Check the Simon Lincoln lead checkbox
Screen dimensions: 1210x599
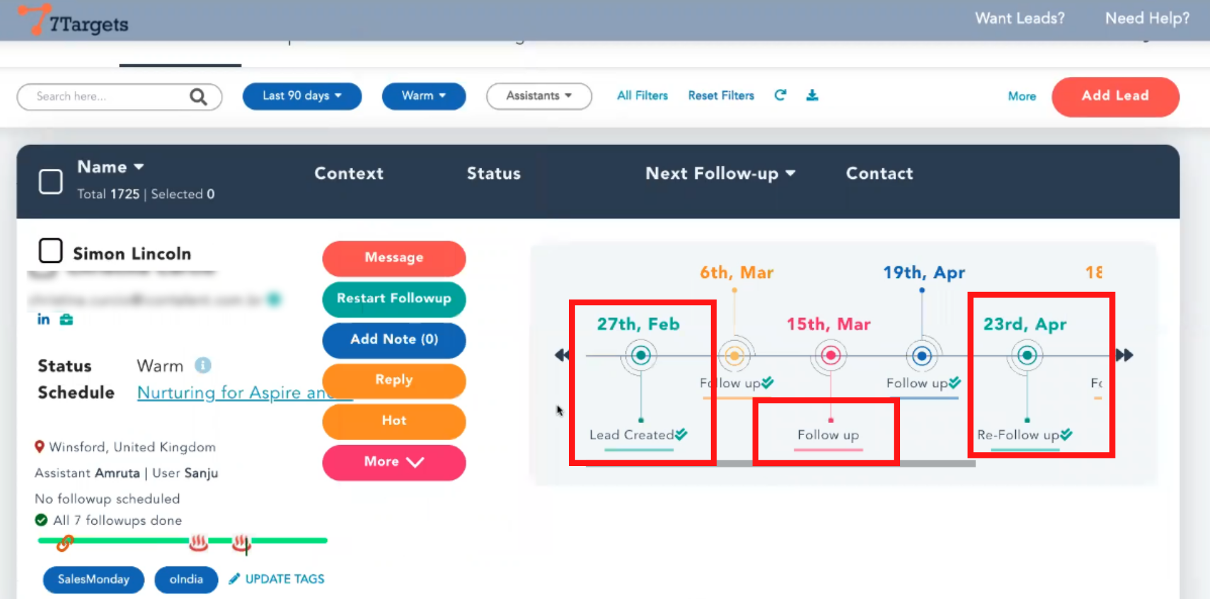tap(50, 251)
